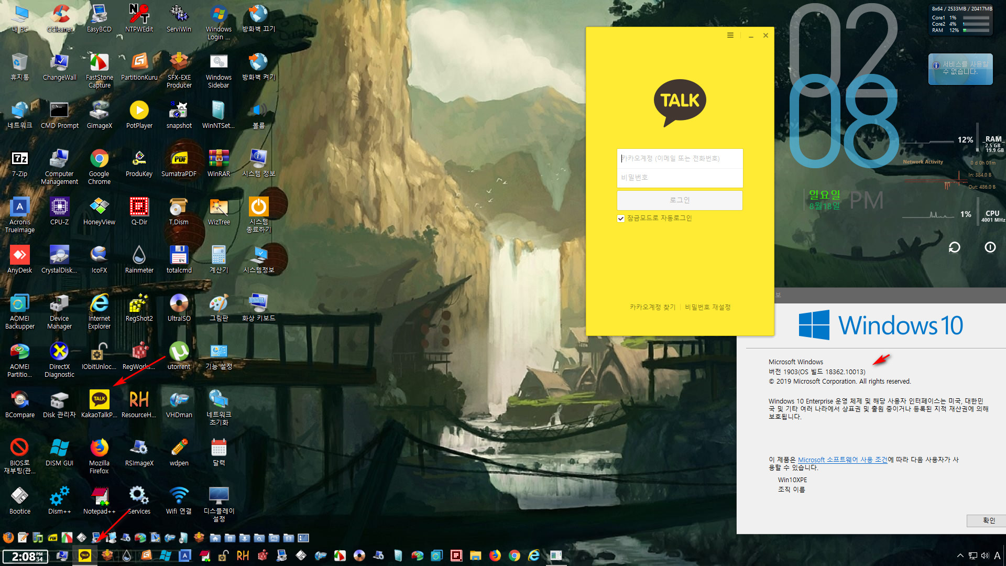Viewport: 1006px width, 566px height.
Task: Toggle the auto-login in lock mode checkbox
Action: tap(621, 219)
